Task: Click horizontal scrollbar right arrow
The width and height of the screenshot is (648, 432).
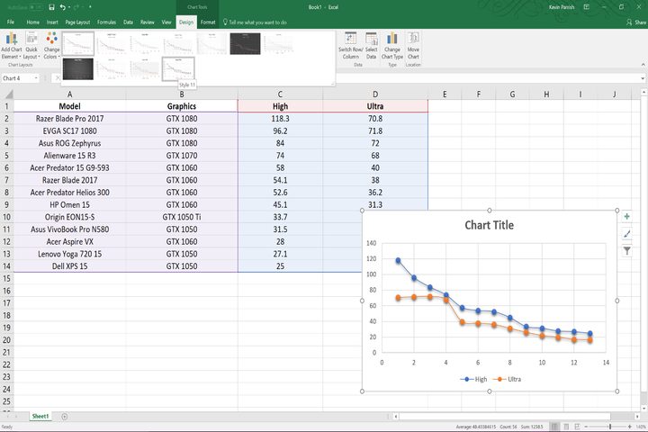Action: click(x=637, y=417)
